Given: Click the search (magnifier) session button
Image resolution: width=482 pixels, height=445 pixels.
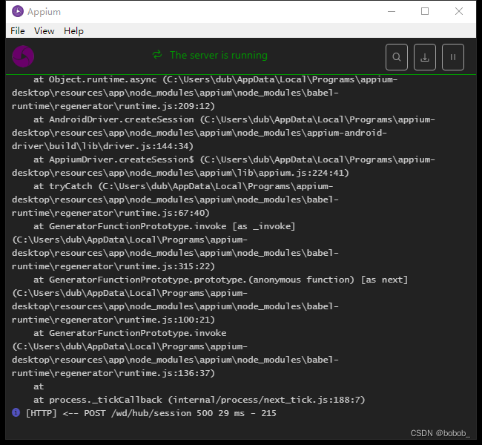Looking at the screenshot, I should pos(397,57).
